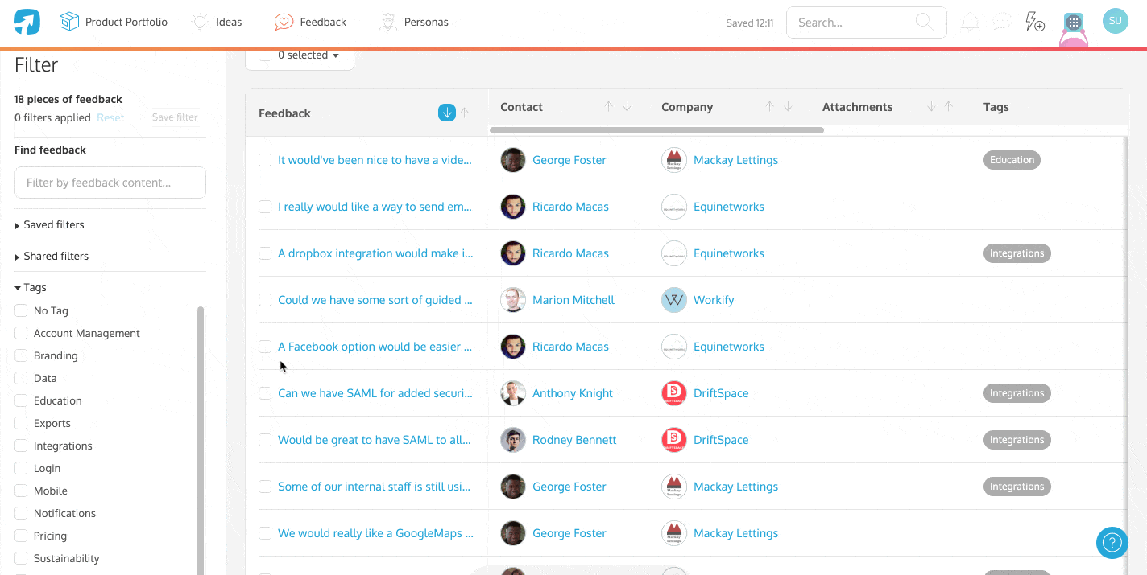The image size is (1147, 575).
Task: Open the Ideas tab
Action: (x=217, y=22)
